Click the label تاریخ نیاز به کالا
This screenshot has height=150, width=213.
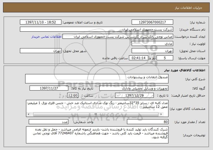[x=82, y=89]
